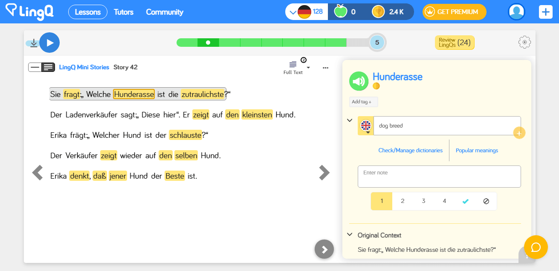This screenshot has width=559, height=271.
Task: Open the Tutors menu
Action: pyautogui.click(x=123, y=12)
